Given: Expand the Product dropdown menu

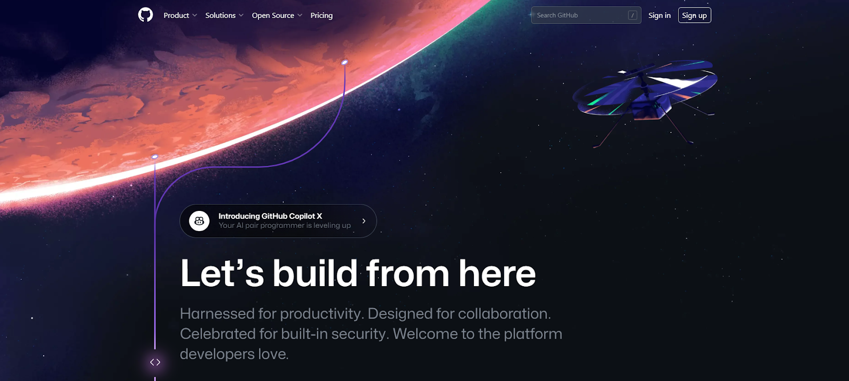Looking at the screenshot, I should [x=180, y=15].
